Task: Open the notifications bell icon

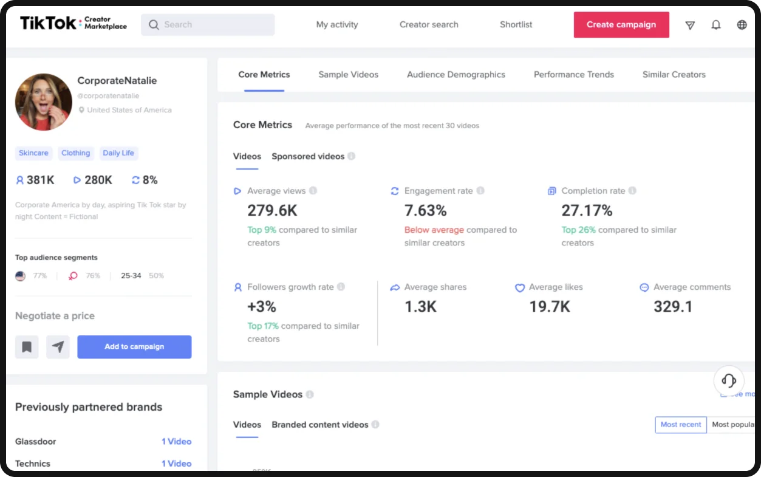Action: 716,24
